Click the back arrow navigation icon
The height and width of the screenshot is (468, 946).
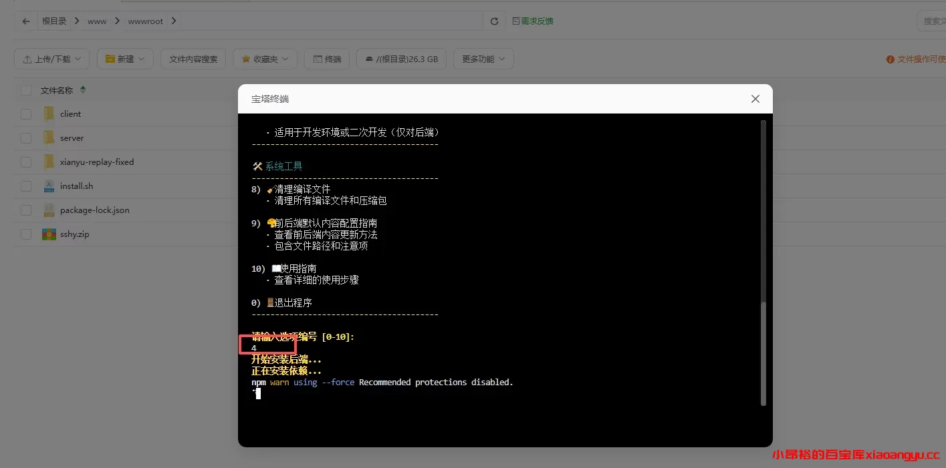(25, 21)
